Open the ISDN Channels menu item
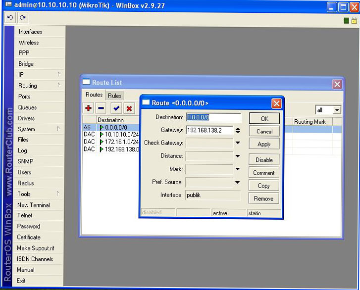Viewport: 360px width, 290px height. (38, 259)
